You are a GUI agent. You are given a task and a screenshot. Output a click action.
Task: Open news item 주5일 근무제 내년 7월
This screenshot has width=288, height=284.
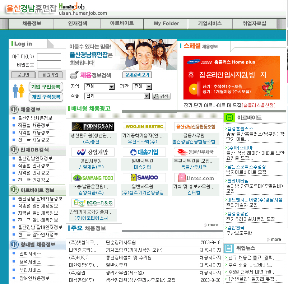(x=252, y=272)
